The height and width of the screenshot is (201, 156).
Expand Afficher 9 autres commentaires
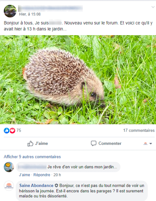(32, 157)
